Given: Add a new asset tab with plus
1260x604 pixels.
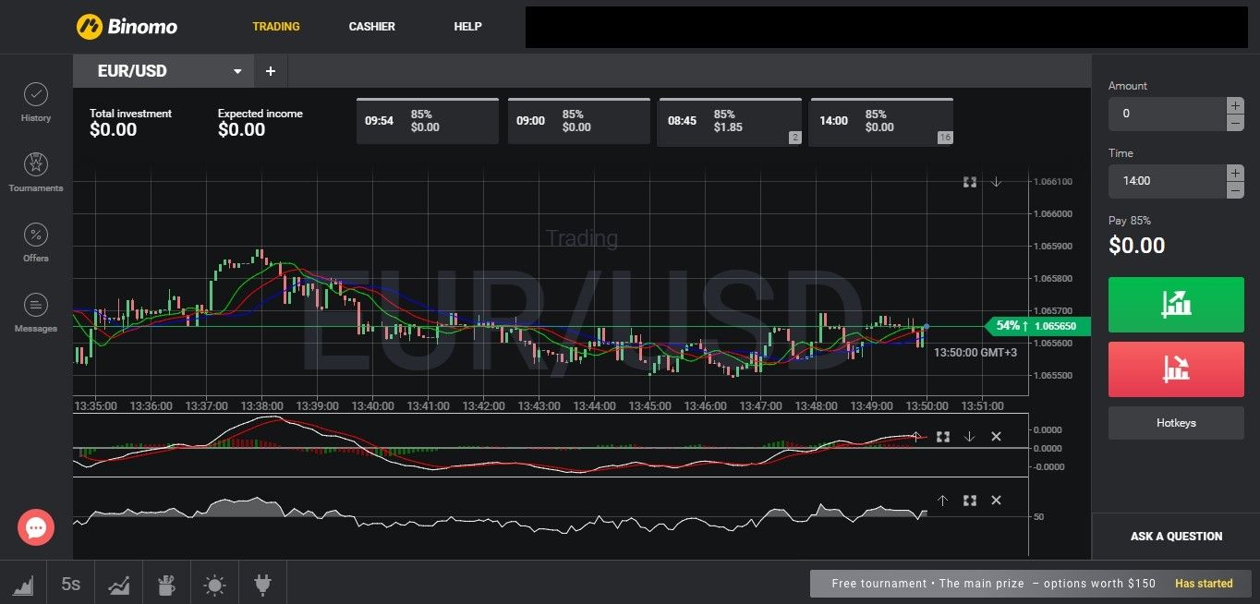Looking at the screenshot, I should tap(271, 71).
